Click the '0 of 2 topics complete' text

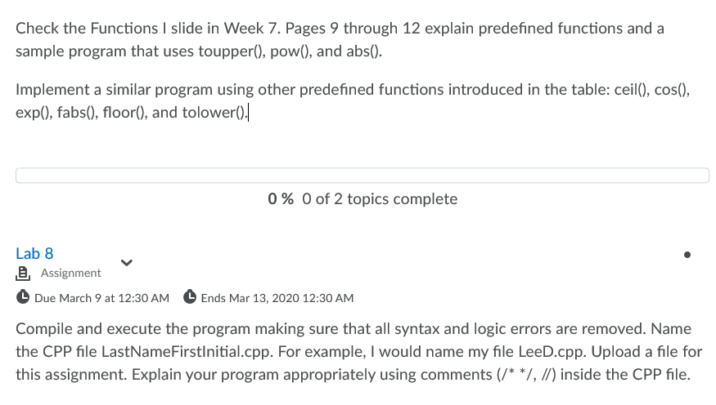(x=380, y=199)
